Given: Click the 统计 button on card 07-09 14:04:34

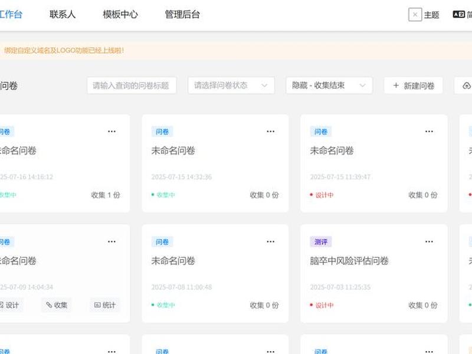Looking at the screenshot, I should point(105,305).
